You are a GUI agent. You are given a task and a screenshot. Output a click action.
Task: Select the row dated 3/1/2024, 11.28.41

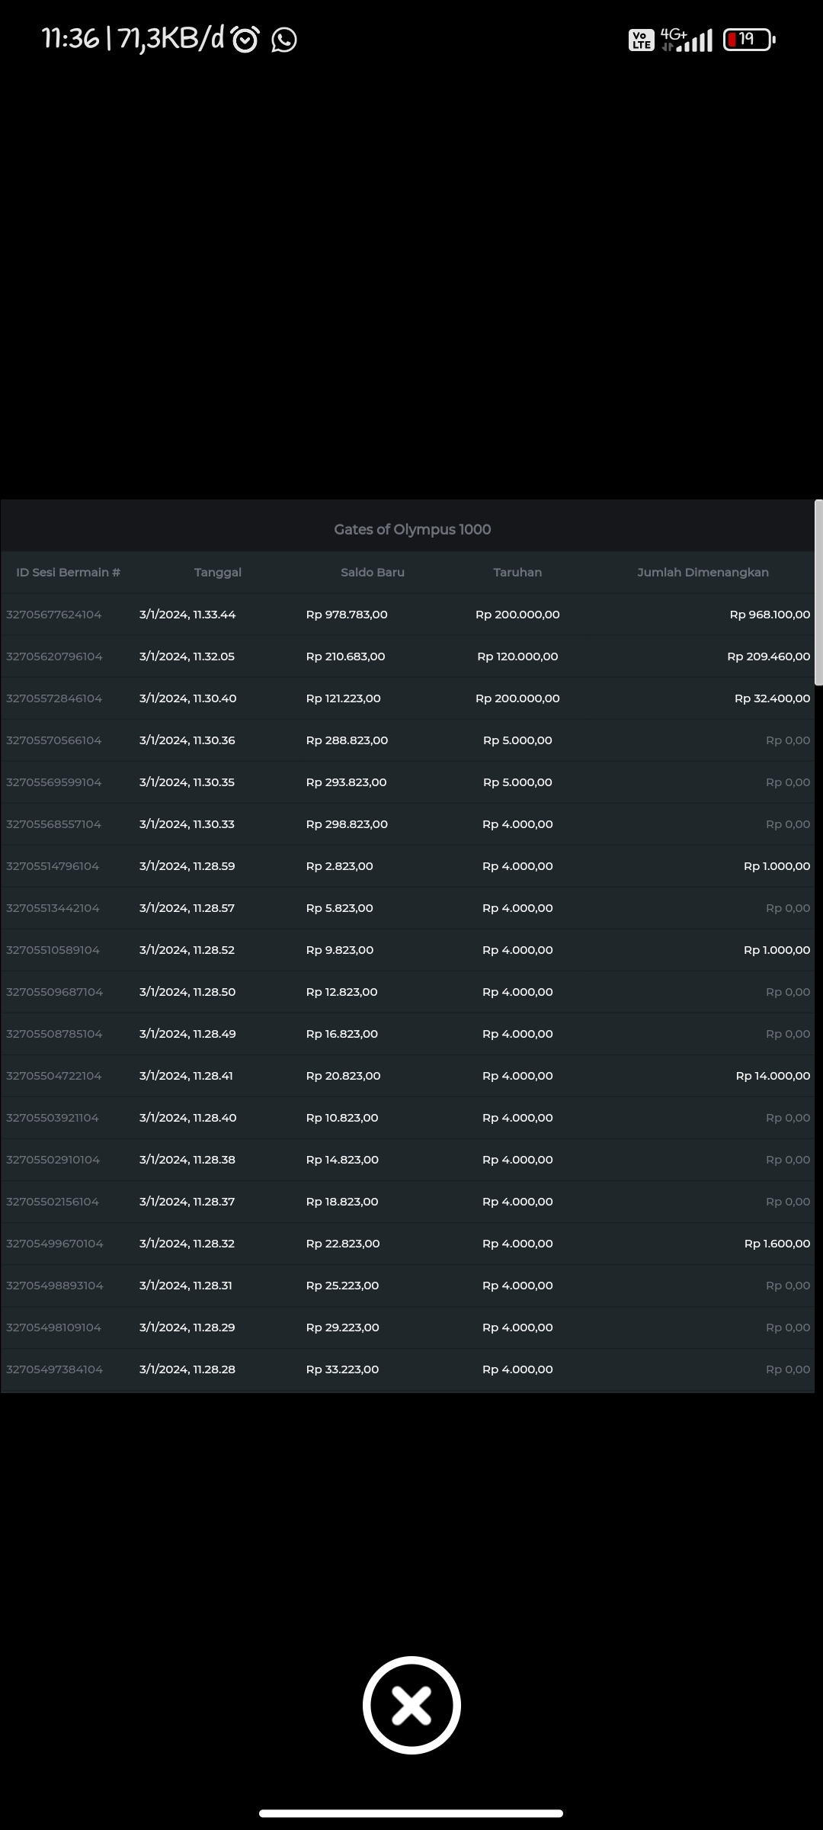187,1076
